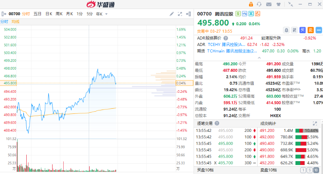Click 52周最高 value 683.000

pos(273,96)
